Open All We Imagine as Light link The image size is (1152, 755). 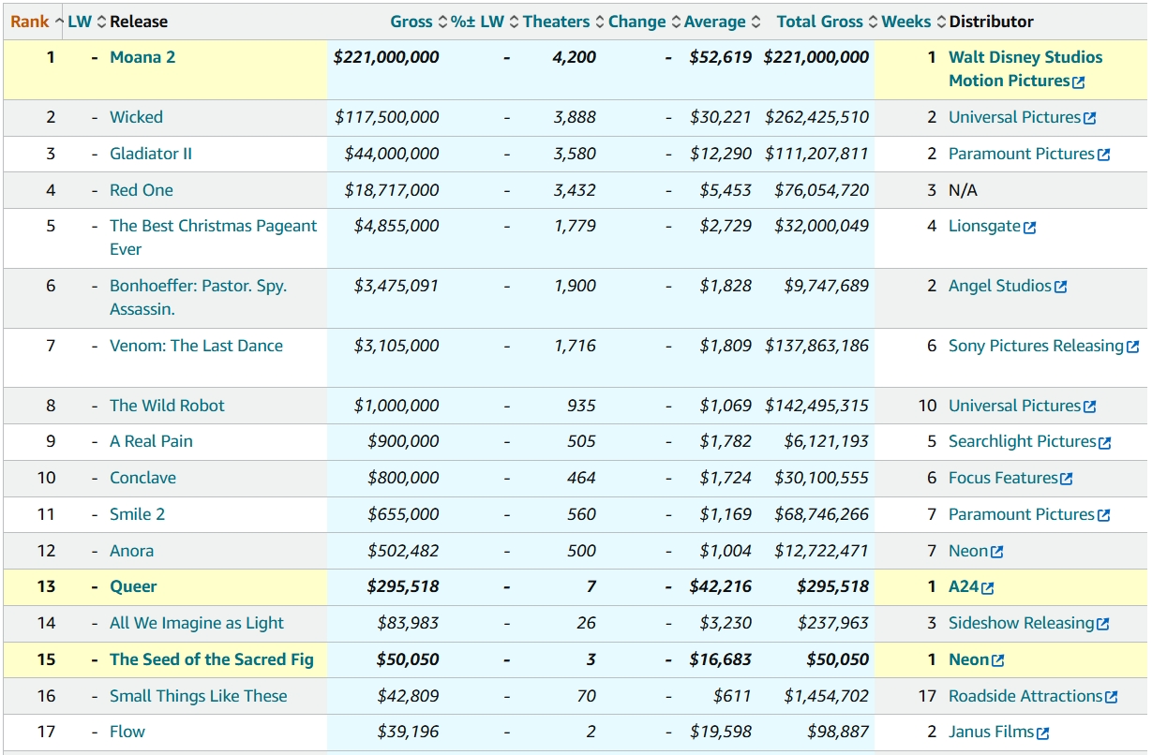coord(197,623)
